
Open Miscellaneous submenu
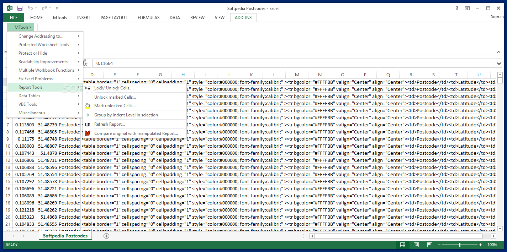click(x=45, y=113)
